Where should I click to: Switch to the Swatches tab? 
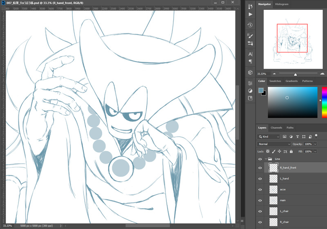(x=275, y=81)
